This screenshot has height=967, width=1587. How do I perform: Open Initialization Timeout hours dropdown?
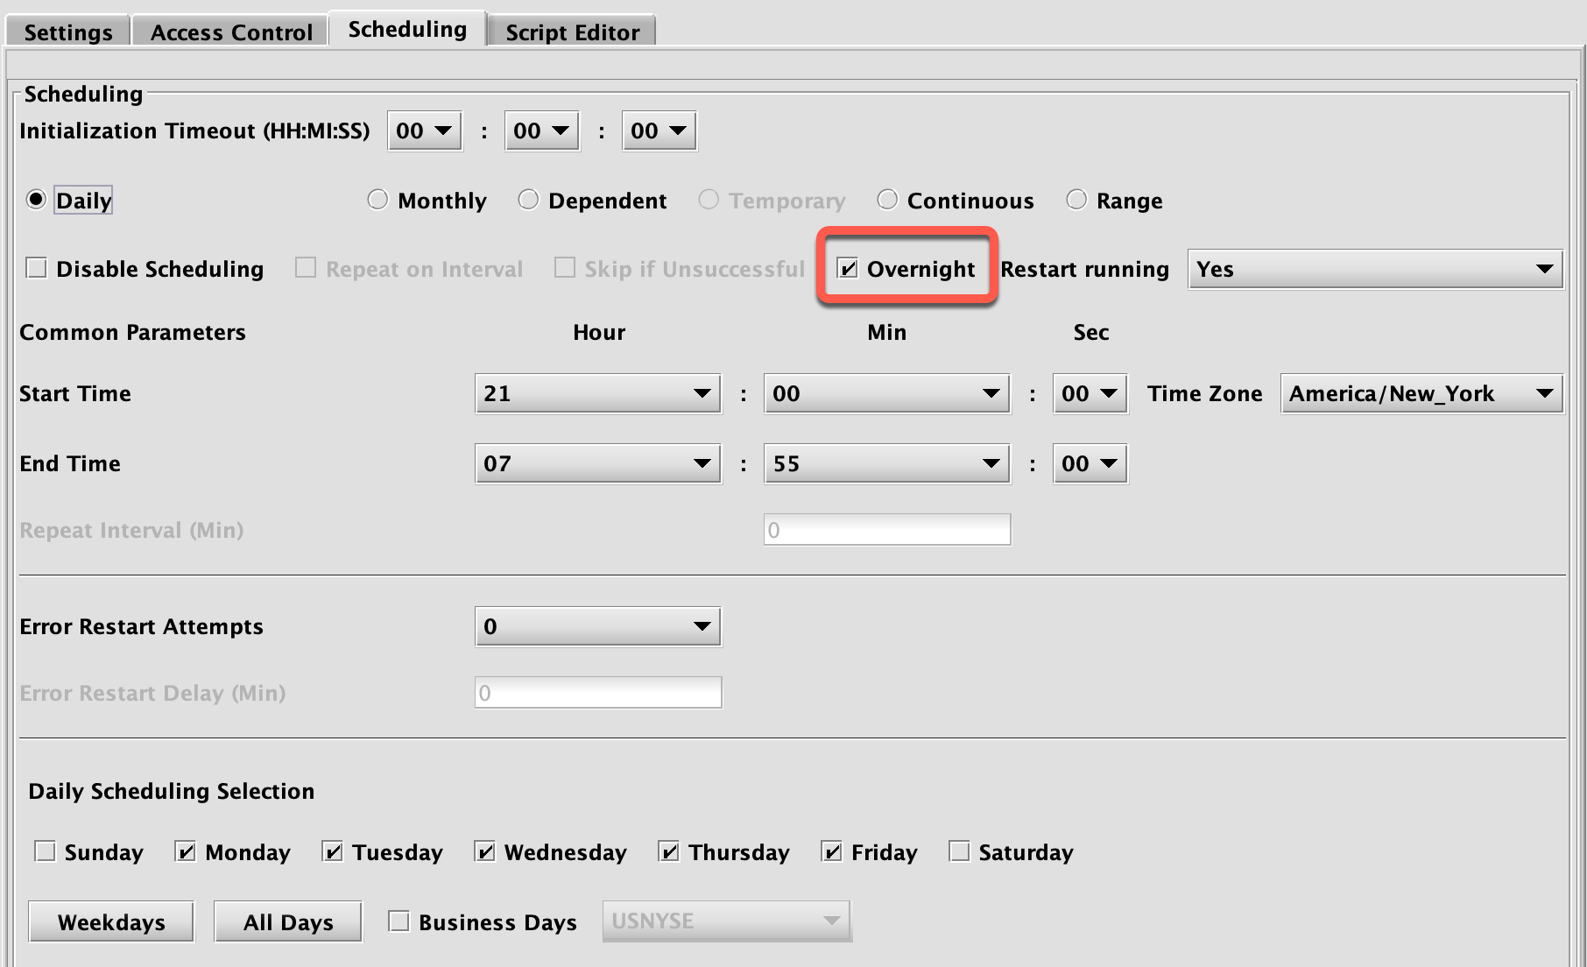425,131
